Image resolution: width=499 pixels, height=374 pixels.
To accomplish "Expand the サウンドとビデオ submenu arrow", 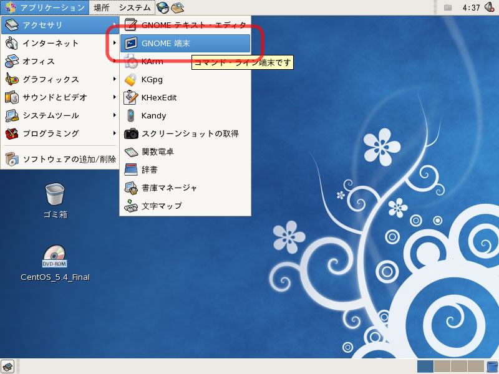I will (x=115, y=97).
